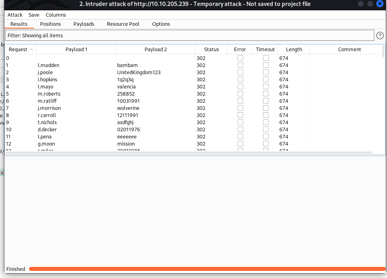Select the row with payload UnitedKingdom123
This screenshot has width=387, height=278.
139,72
